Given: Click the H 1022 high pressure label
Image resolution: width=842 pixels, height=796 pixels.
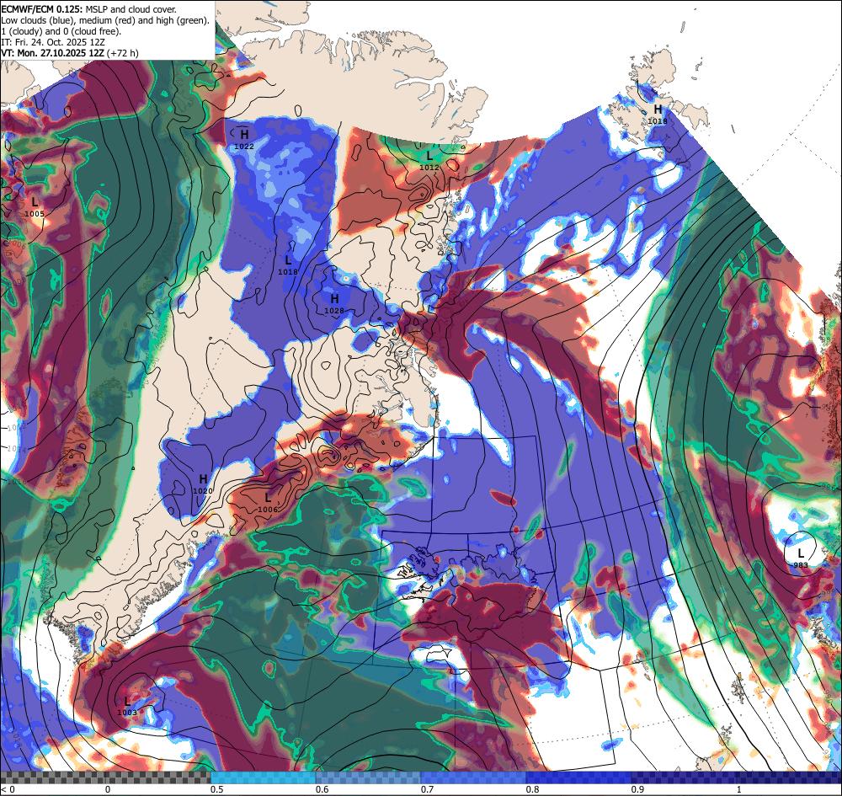Looking at the screenshot, I should tap(244, 139).
